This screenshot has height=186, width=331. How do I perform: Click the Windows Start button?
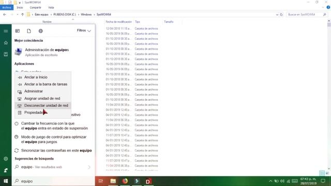click(x=6, y=181)
